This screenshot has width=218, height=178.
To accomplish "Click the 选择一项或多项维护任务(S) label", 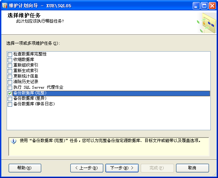I will (33, 43).
